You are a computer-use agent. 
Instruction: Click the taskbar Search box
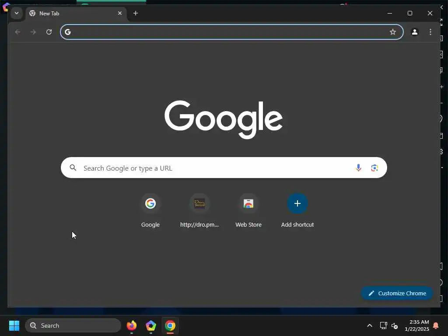[73, 325]
